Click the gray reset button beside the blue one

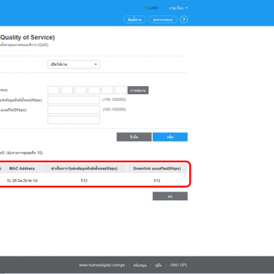[134, 137]
